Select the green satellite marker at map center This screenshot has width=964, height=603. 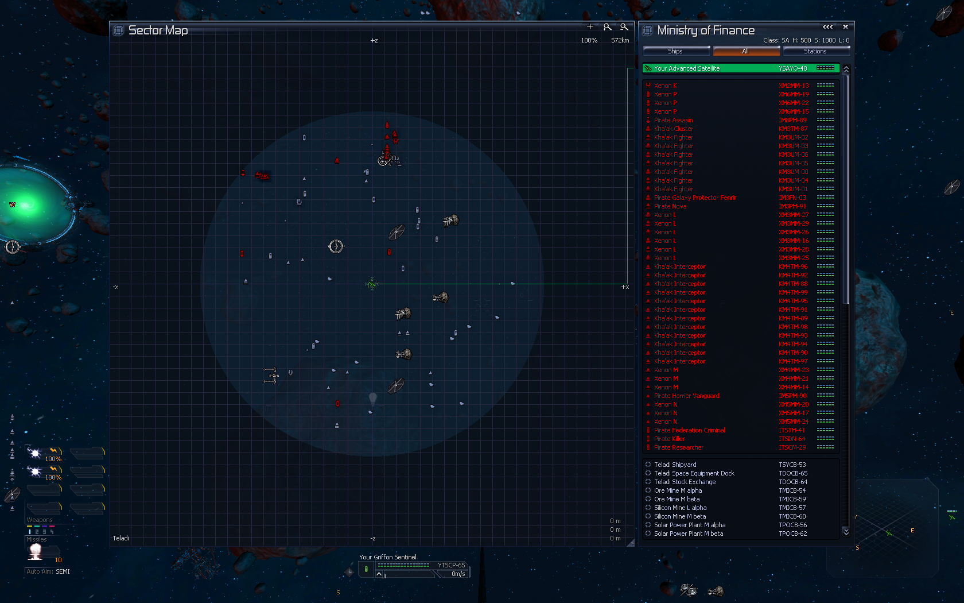[x=372, y=284]
